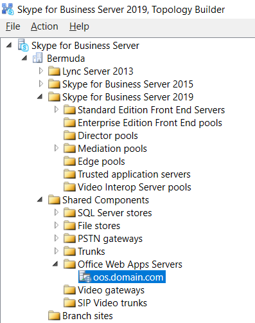Click the SIP Video trunks folder icon

[69, 303]
